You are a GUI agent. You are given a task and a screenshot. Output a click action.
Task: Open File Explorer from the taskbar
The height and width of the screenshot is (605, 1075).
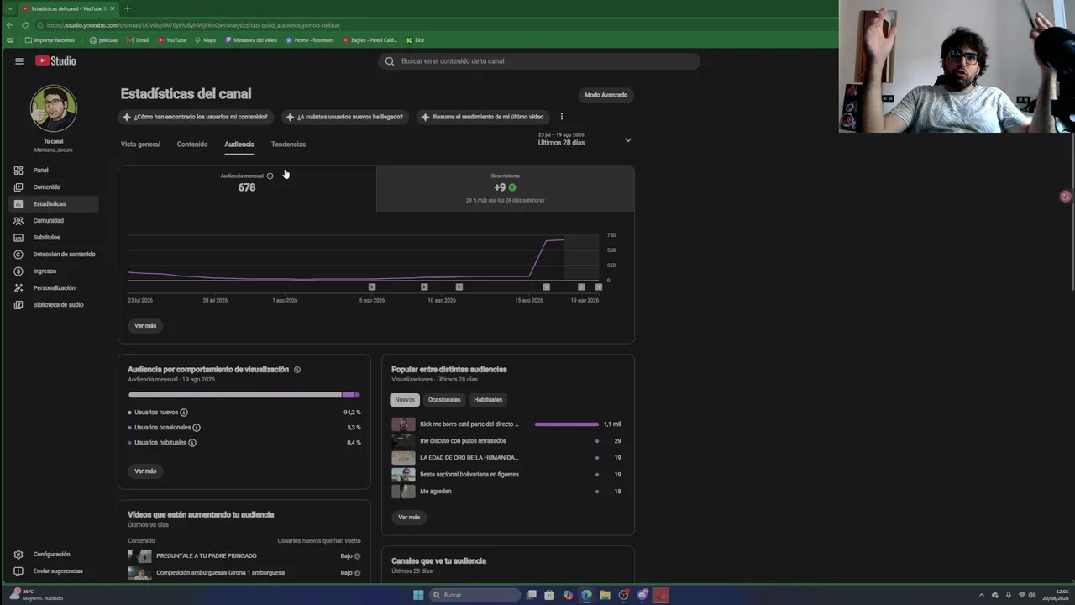click(x=605, y=595)
